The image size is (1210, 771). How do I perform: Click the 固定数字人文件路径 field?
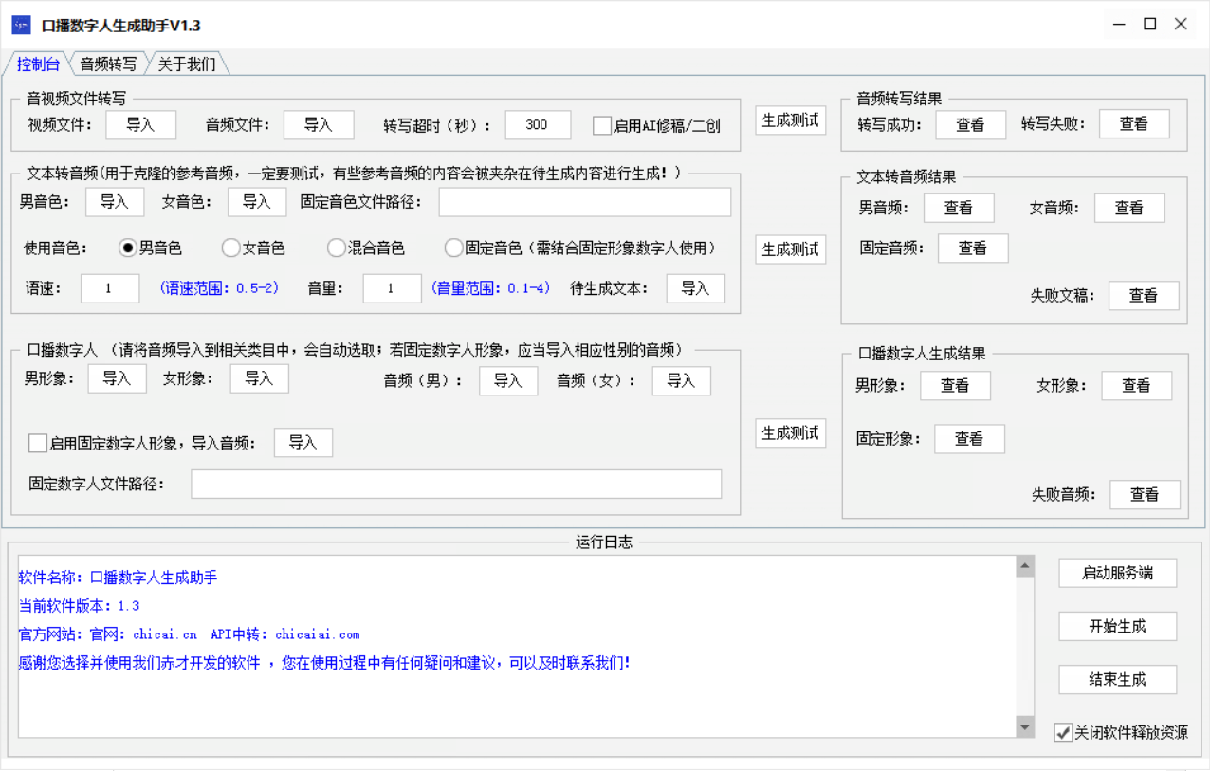(456, 484)
